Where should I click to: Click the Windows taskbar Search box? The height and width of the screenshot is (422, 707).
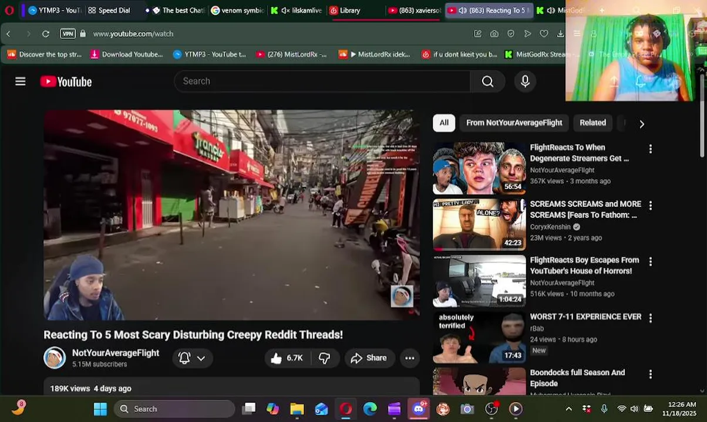tap(174, 409)
